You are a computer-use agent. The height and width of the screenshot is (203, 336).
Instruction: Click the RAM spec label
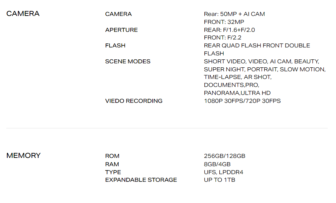pyautogui.click(x=112, y=164)
